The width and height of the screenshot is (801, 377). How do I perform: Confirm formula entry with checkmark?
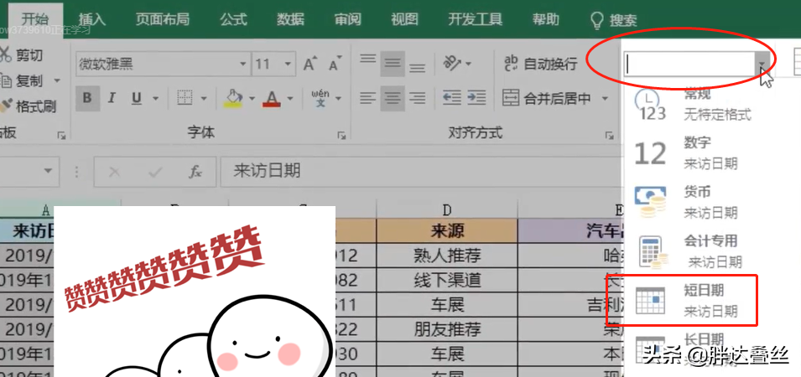(155, 172)
